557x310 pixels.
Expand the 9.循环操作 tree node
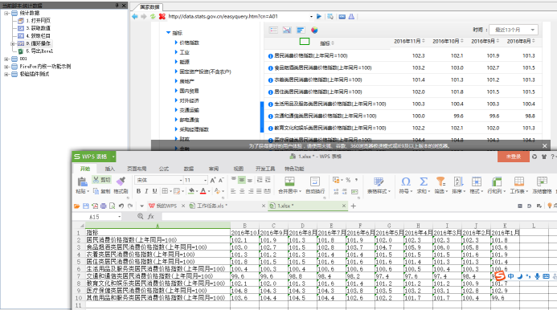pos(13,43)
